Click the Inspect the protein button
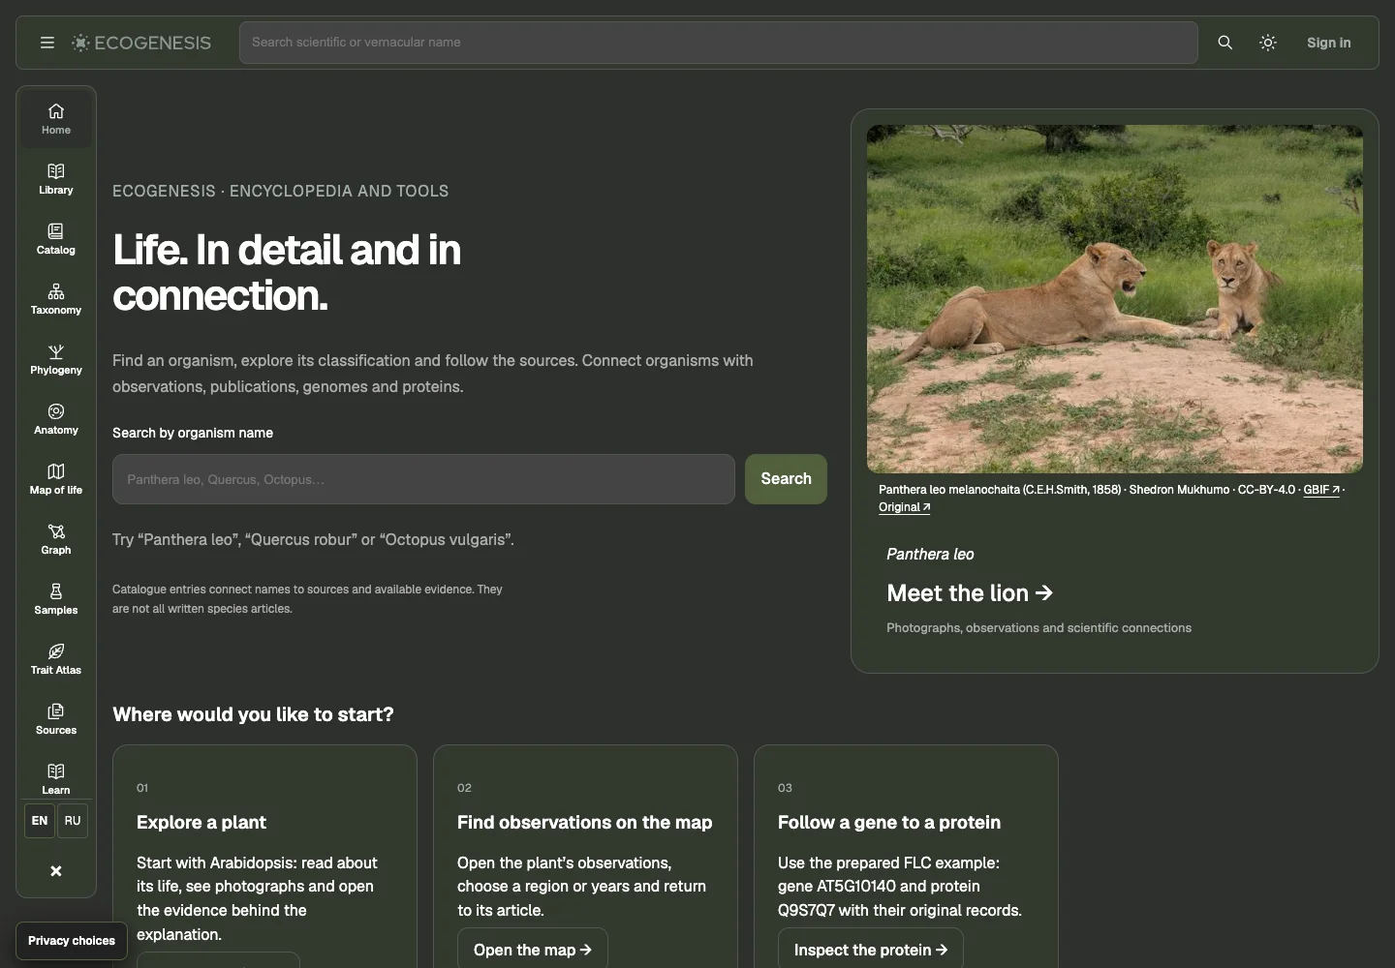This screenshot has width=1395, height=968. click(x=871, y=949)
